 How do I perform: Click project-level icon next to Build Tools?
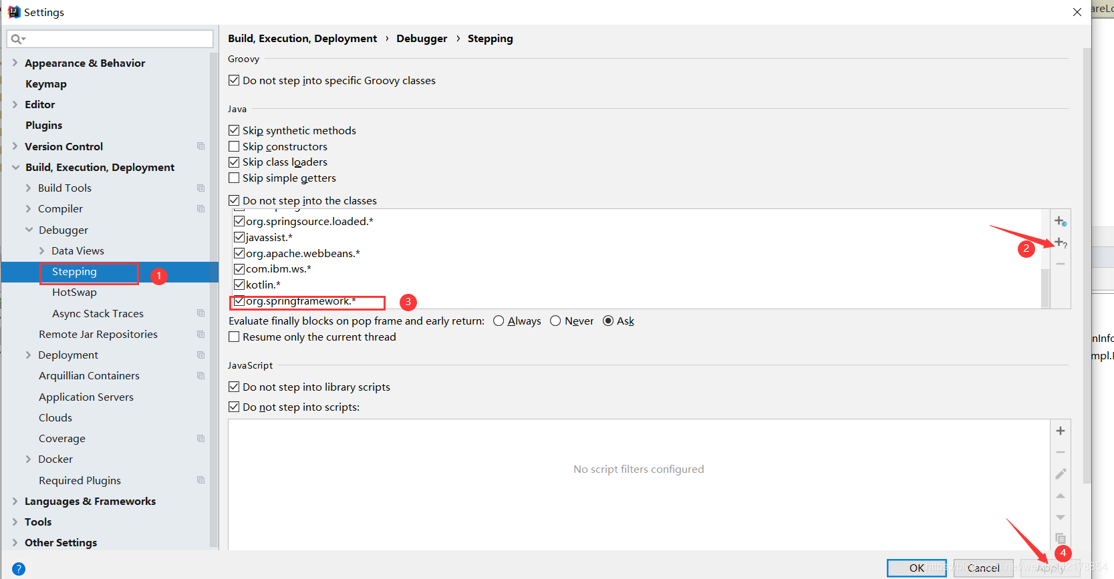200,188
